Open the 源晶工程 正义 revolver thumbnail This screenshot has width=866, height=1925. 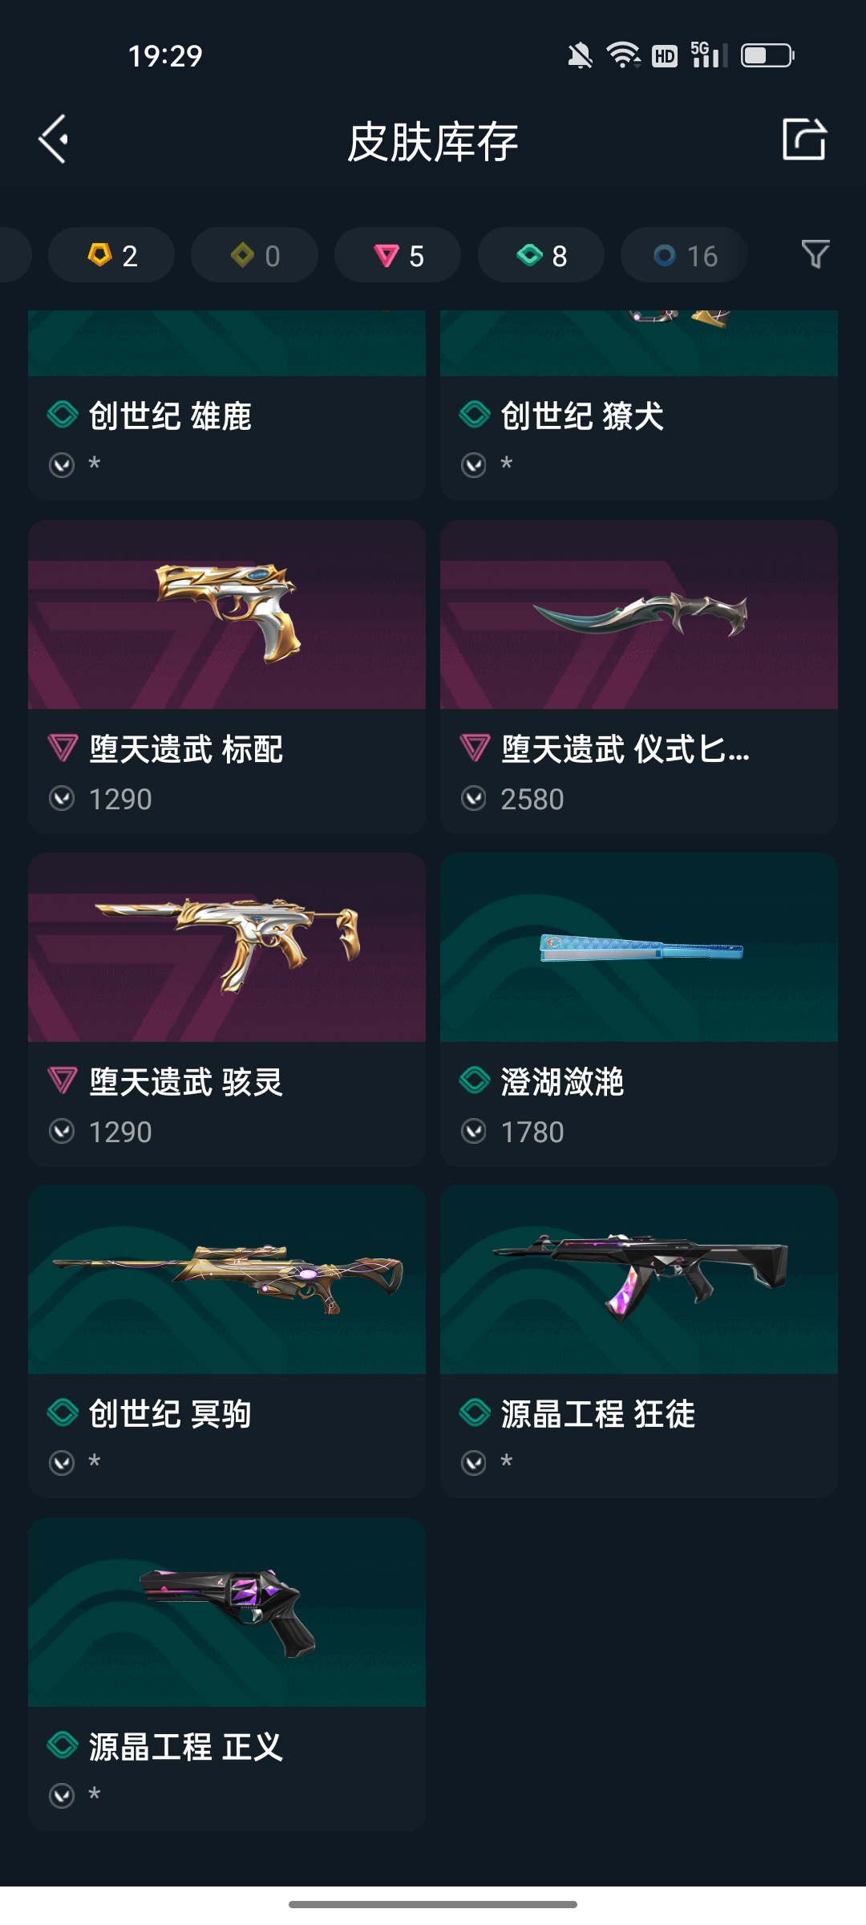pos(227,1612)
